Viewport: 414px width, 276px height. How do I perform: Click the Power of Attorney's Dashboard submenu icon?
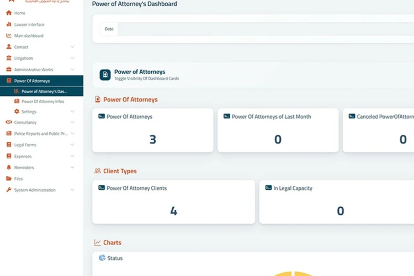click(17, 91)
